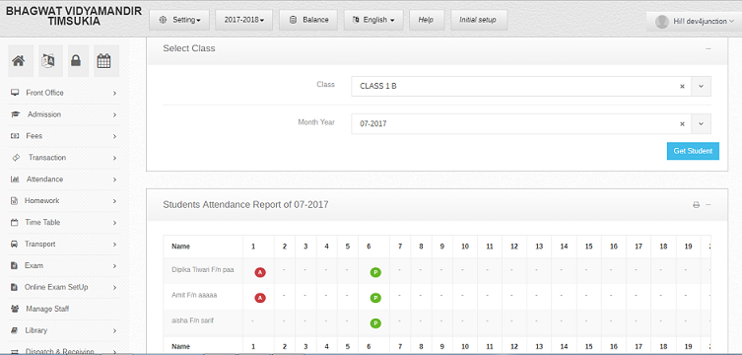The width and height of the screenshot is (742, 355).
Task: Open the Month Year dropdown arrow
Action: pos(701,124)
